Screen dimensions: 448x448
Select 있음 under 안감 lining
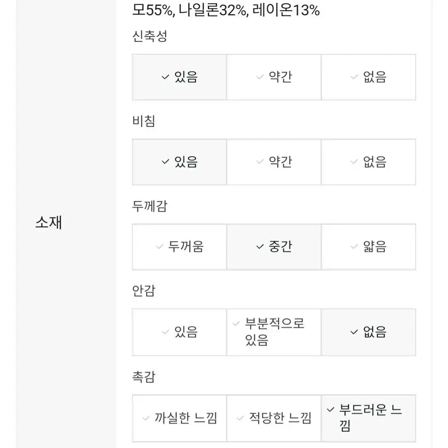click(180, 332)
